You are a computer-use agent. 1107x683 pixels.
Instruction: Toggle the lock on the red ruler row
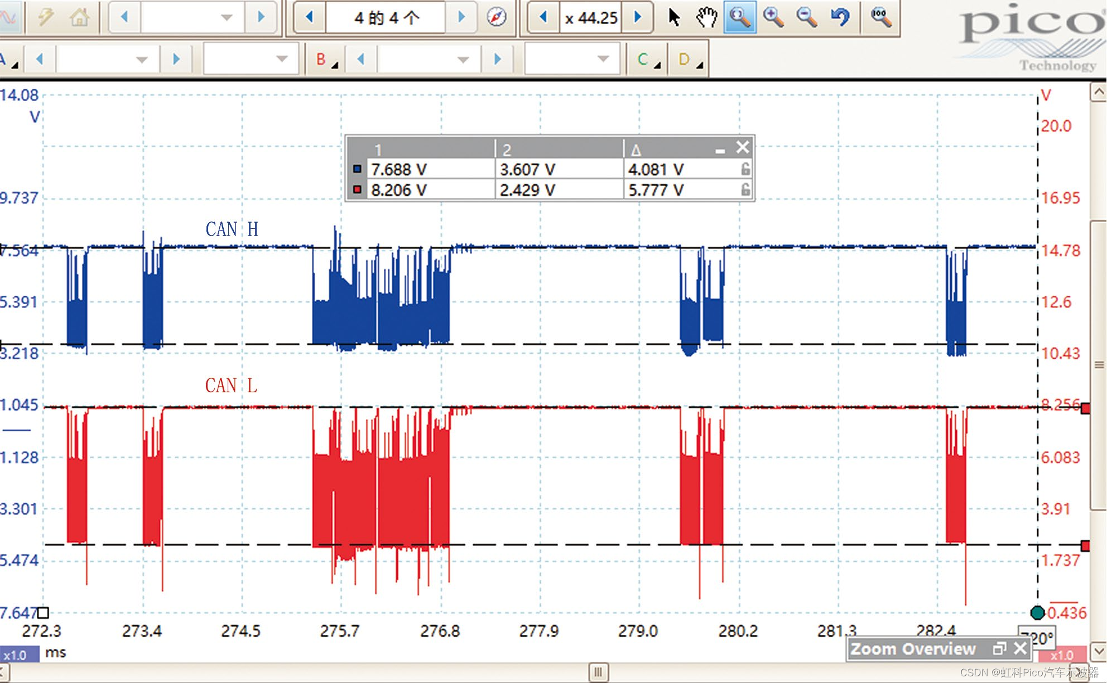(745, 190)
